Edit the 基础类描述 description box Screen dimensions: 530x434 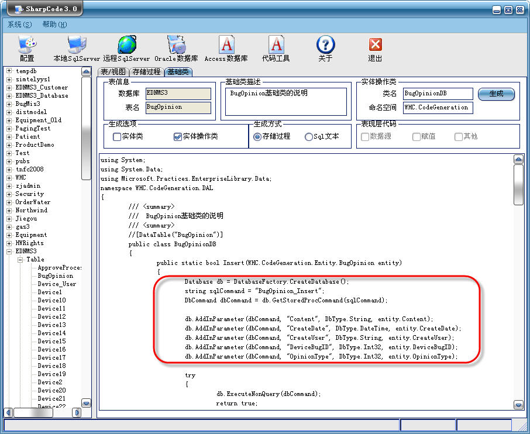(x=286, y=102)
